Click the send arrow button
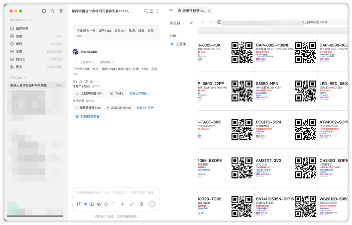 pyautogui.click(x=152, y=204)
